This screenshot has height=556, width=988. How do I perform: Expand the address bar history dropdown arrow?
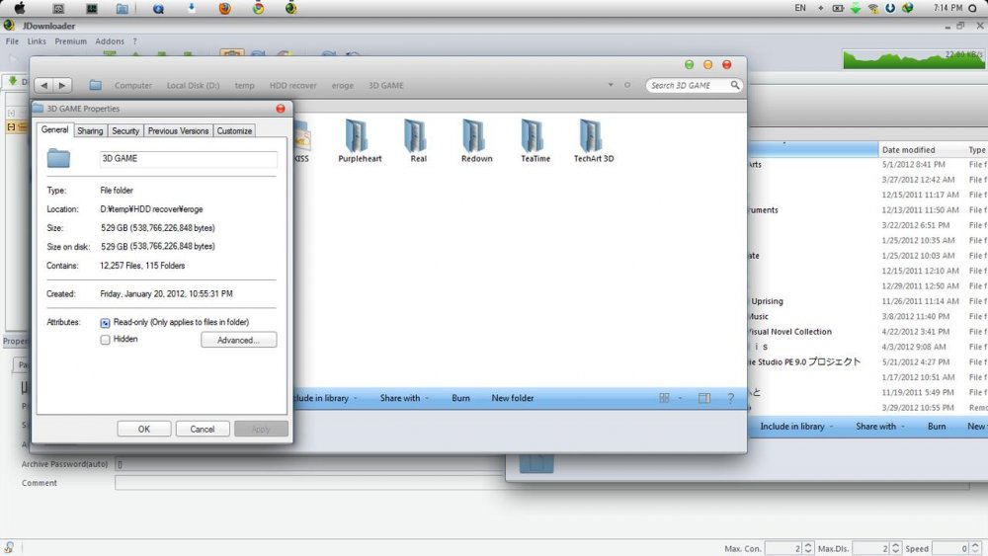tap(613, 86)
